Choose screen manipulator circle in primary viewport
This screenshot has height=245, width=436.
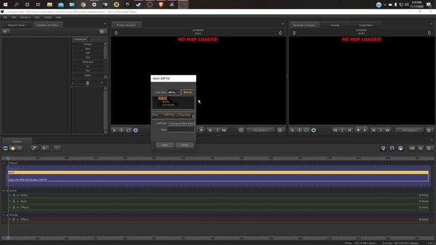[136, 130]
